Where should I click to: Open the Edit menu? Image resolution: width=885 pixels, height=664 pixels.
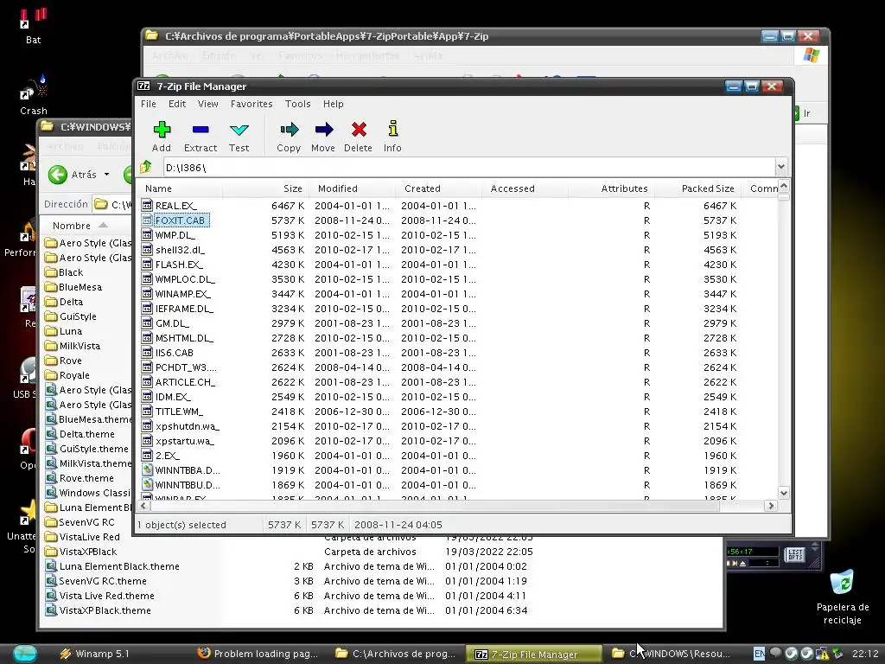pyautogui.click(x=176, y=104)
